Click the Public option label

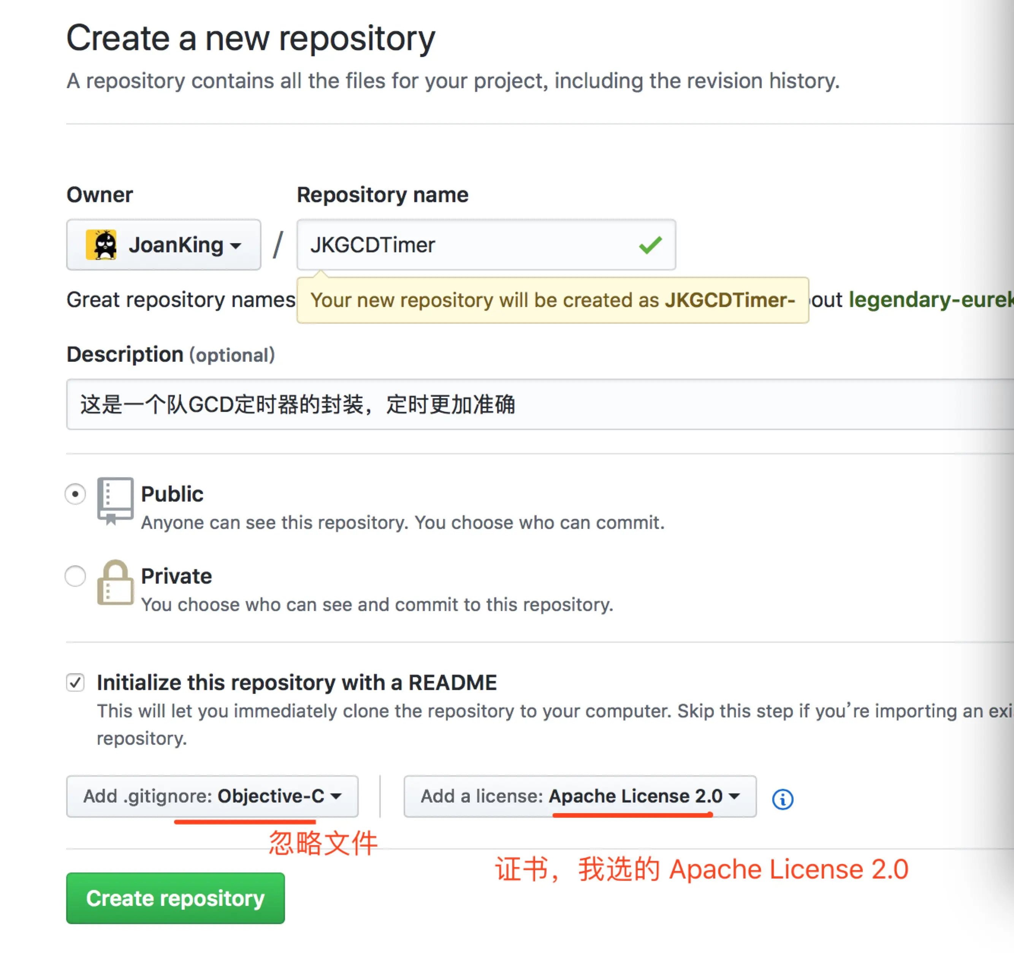click(172, 494)
